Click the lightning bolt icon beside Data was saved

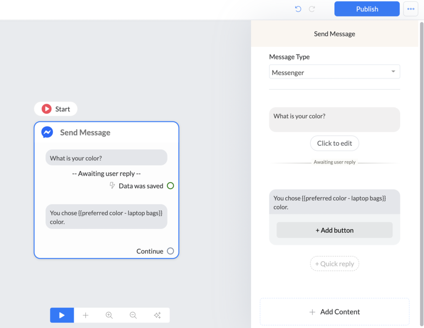tap(112, 185)
